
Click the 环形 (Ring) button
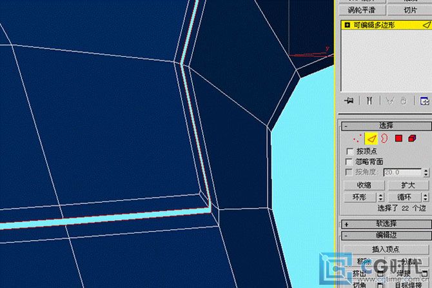pyautogui.click(x=360, y=197)
